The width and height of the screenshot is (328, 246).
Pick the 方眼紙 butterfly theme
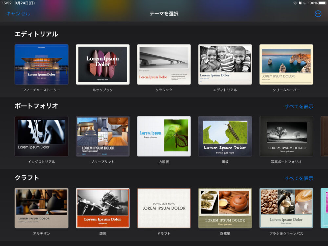[164, 136]
